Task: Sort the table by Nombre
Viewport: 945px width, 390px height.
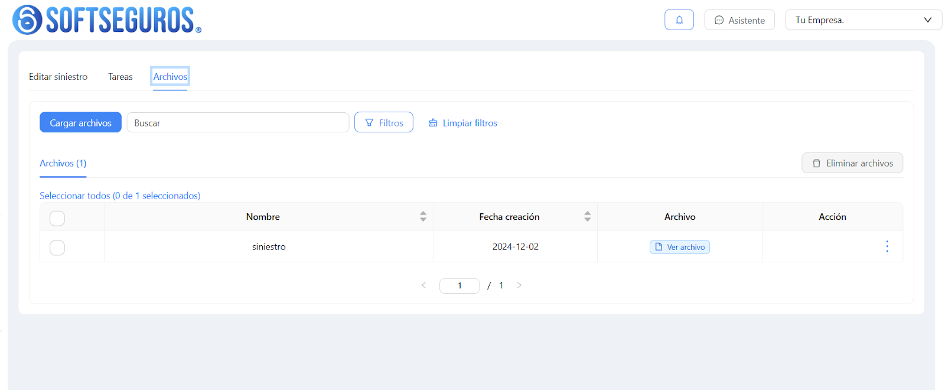Action: click(423, 216)
